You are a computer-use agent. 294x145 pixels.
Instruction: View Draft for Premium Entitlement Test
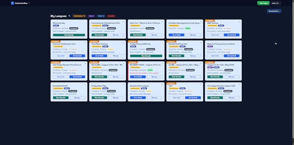61,56
